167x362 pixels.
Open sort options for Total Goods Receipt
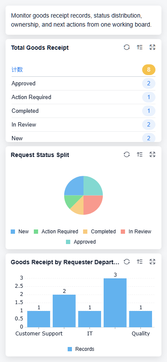coord(139,47)
